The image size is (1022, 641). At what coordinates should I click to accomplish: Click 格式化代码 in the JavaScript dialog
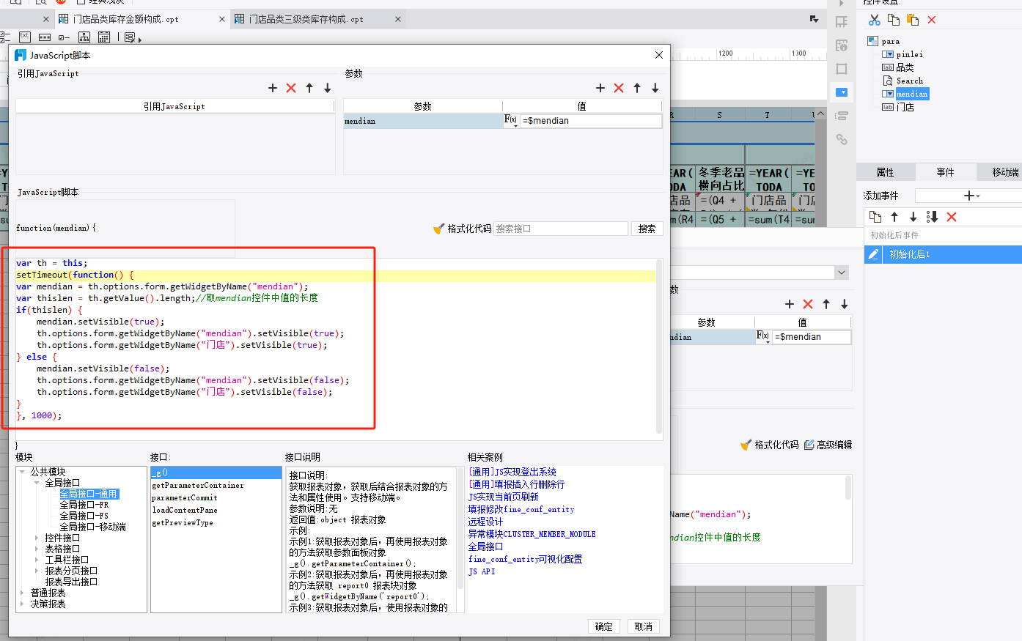(463, 229)
